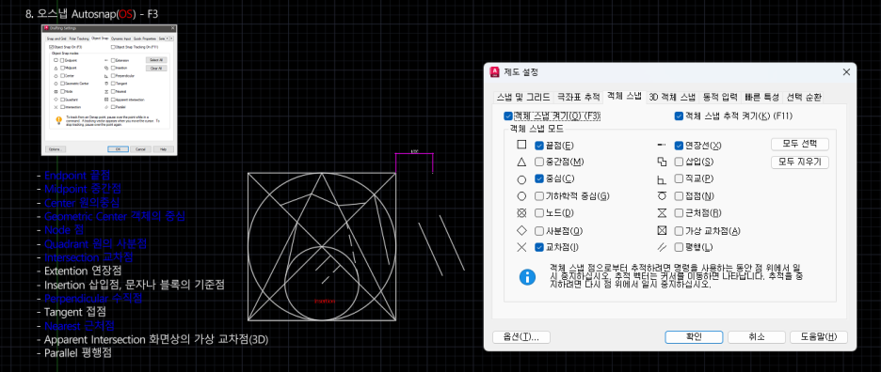This screenshot has height=372, width=881.
Task: Click the text 'Tangent 접점'
Action: click(x=74, y=311)
